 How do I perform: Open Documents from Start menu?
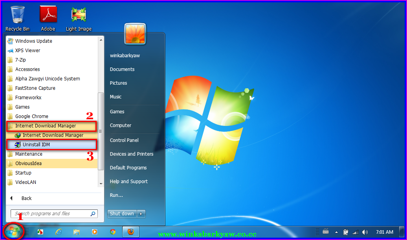coord(122,69)
